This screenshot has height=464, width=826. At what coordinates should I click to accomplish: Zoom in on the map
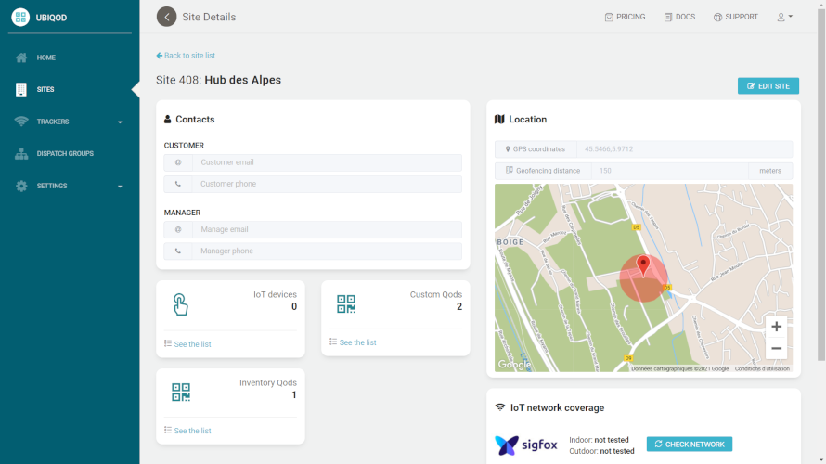click(776, 327)
